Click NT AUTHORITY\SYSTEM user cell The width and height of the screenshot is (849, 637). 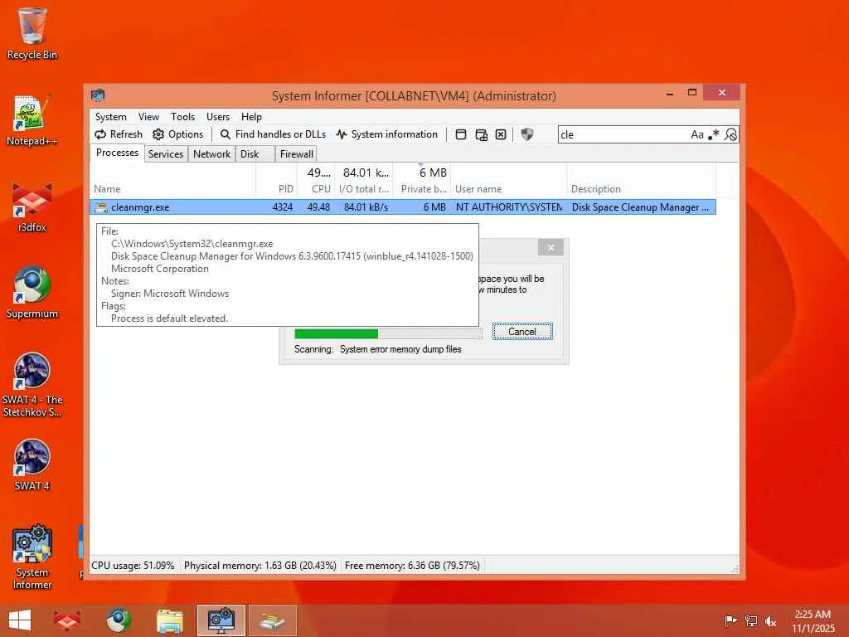508,207
